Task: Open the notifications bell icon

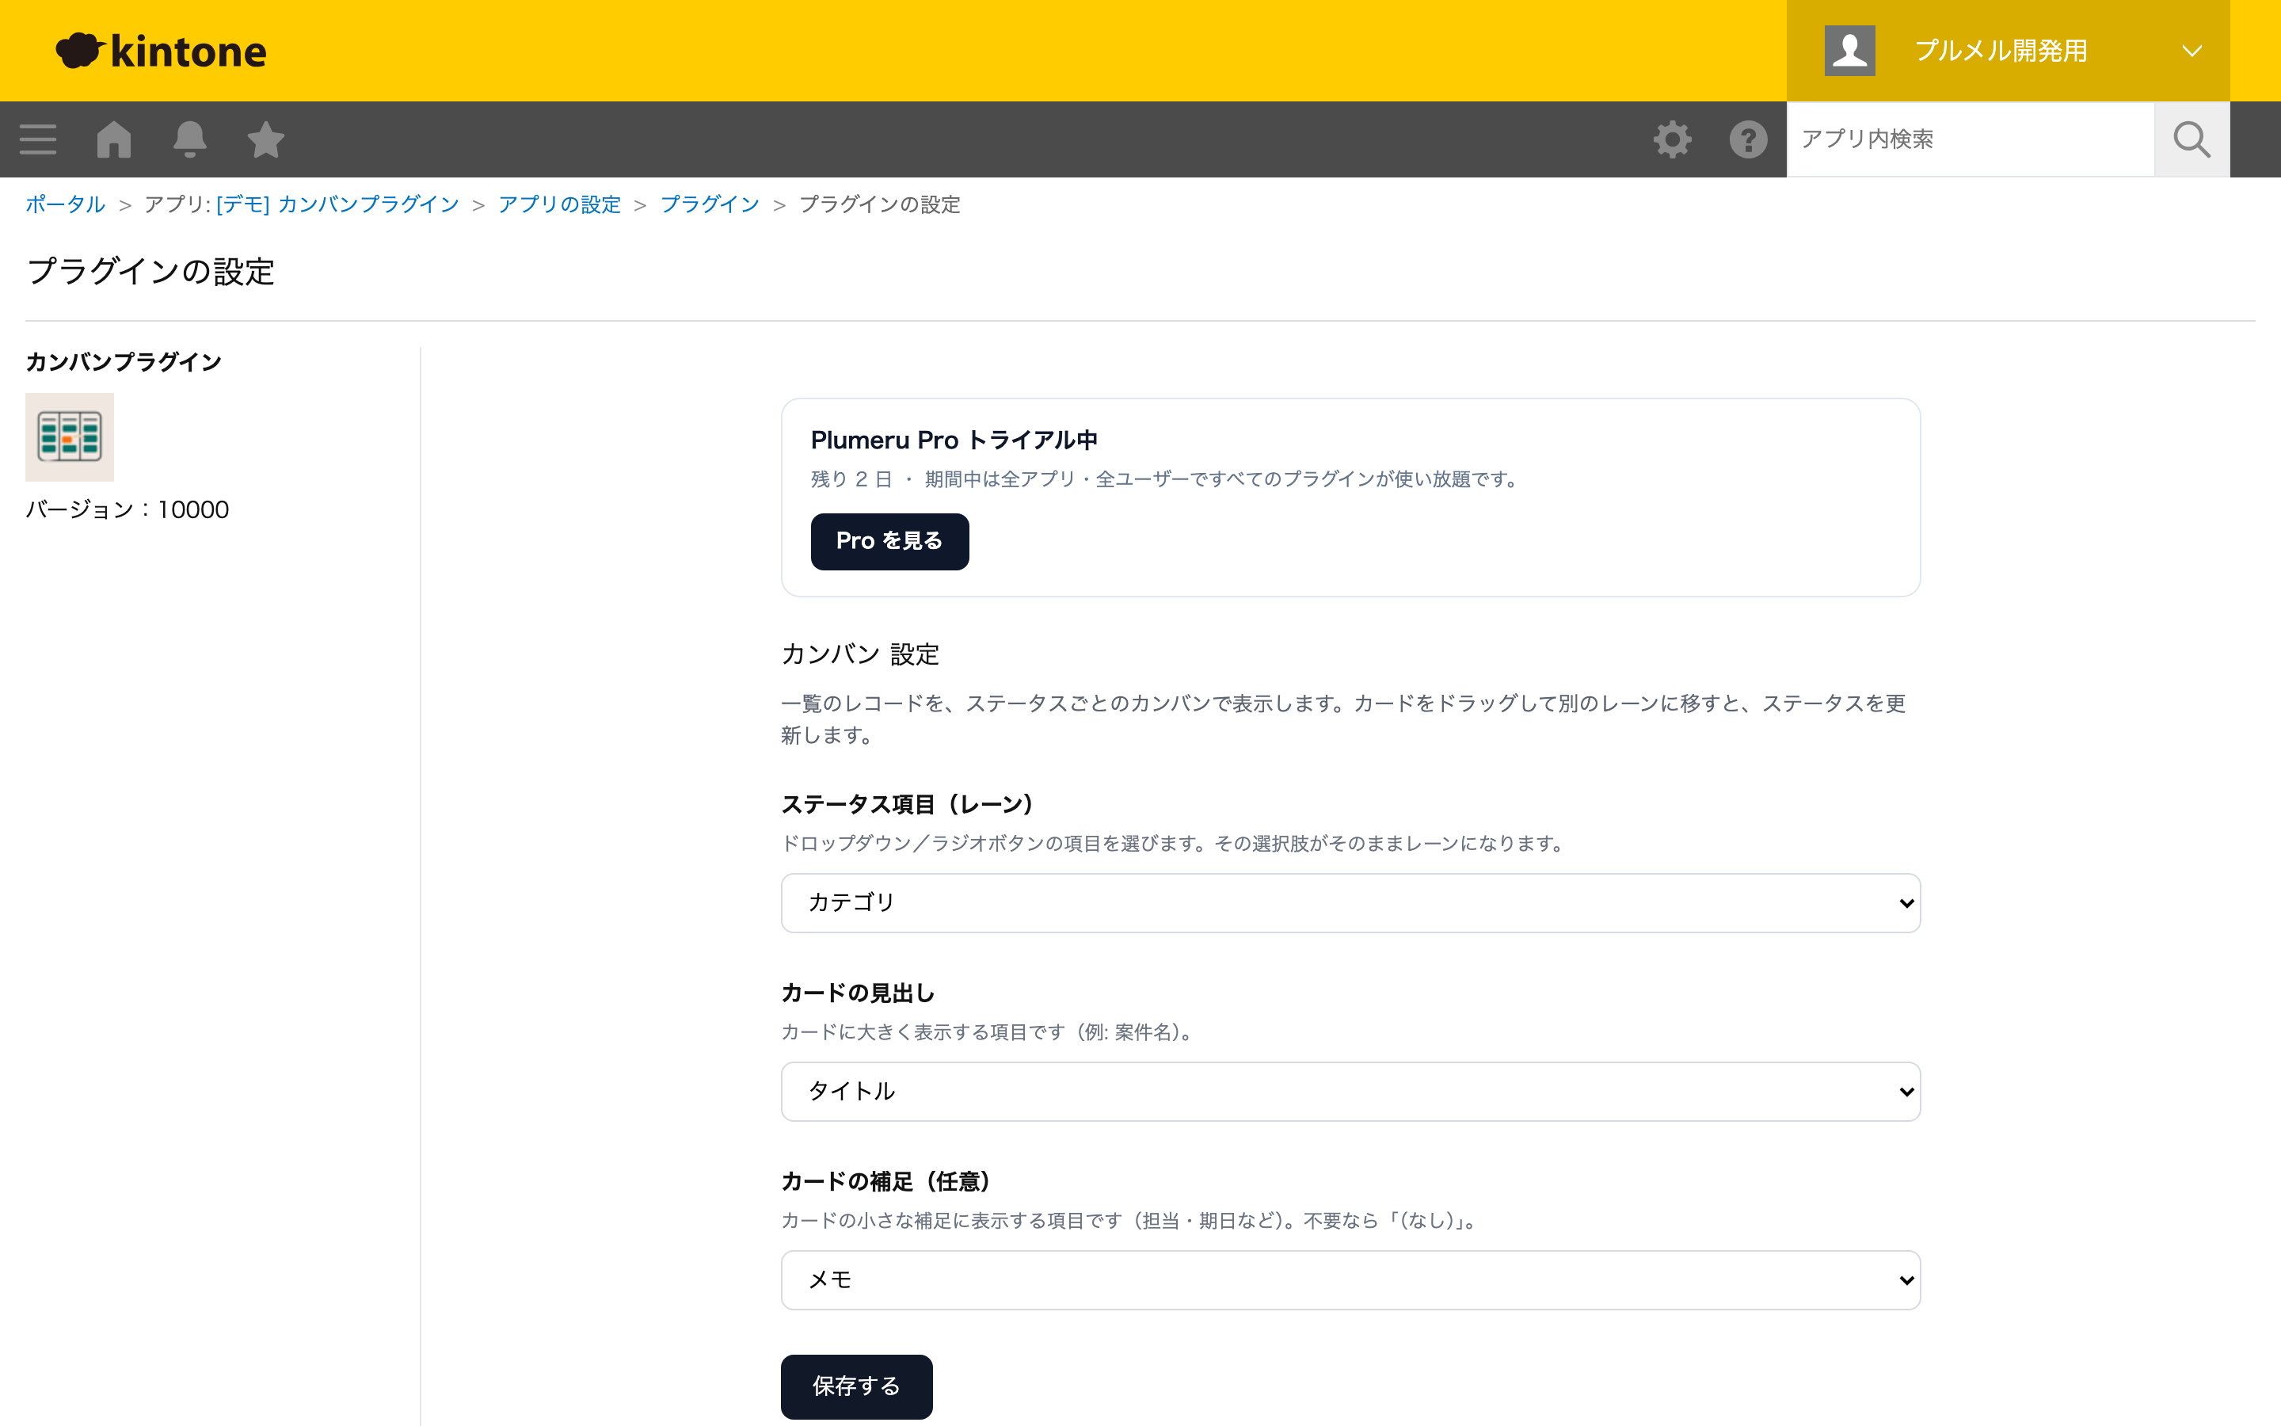Action: pos(189,139)
